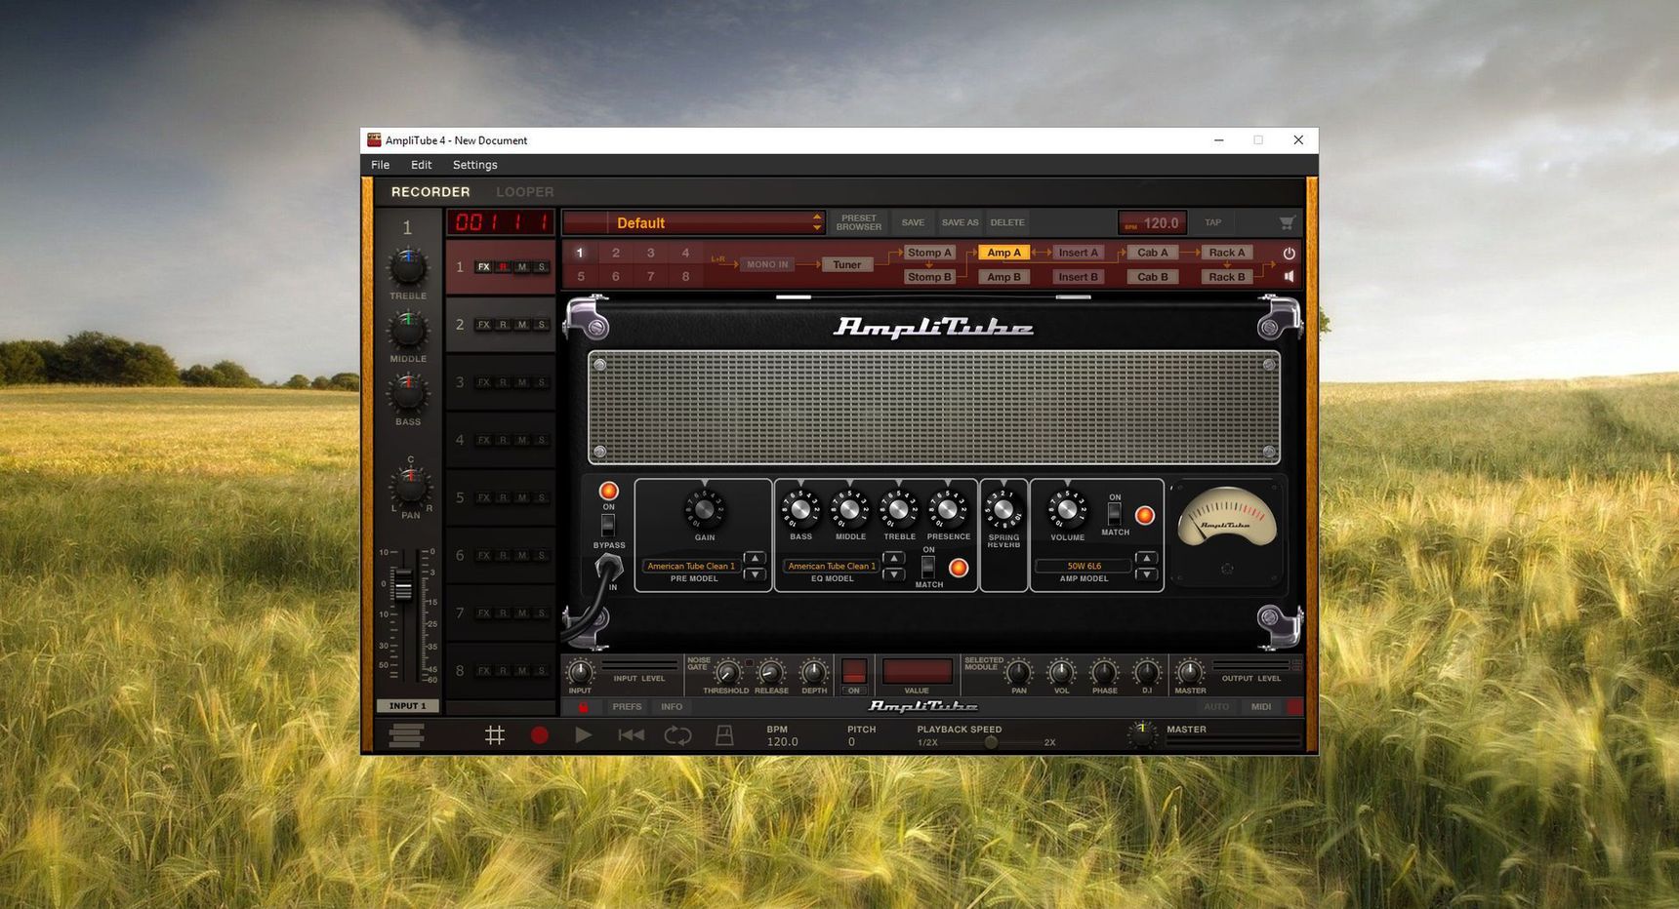1679x909 pixels.
Task: Solo track 1 with S button
Action: (x=542, y=267)
